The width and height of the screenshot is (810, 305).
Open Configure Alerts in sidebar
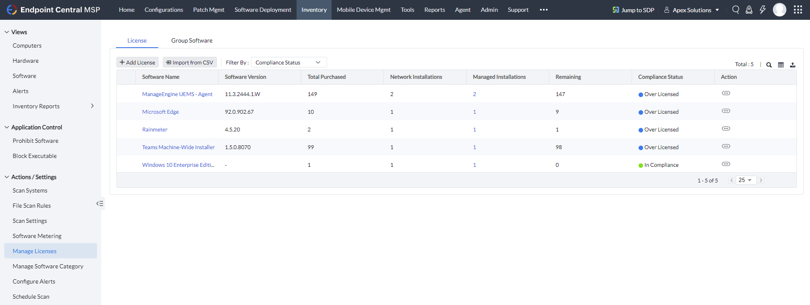34,281
